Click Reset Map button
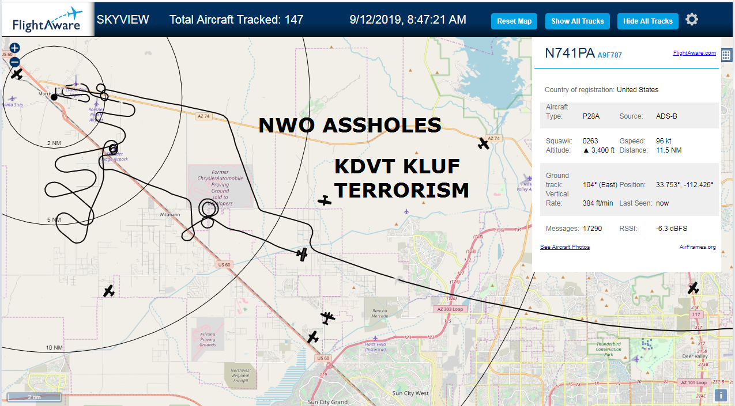 tap(514, 21)
